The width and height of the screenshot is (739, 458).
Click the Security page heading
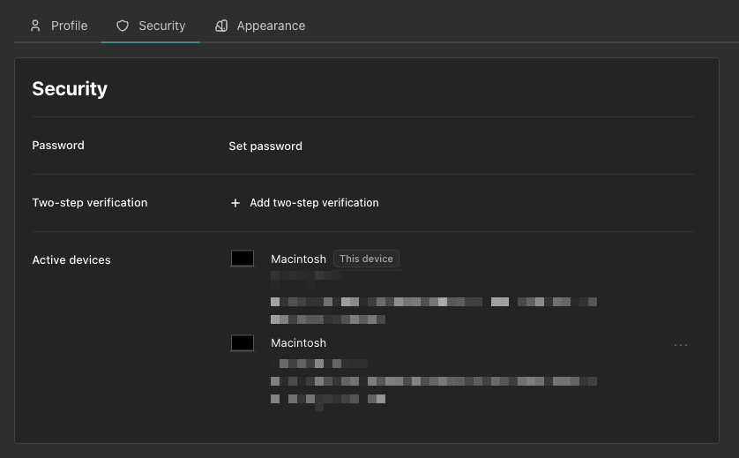coord(70,89)
